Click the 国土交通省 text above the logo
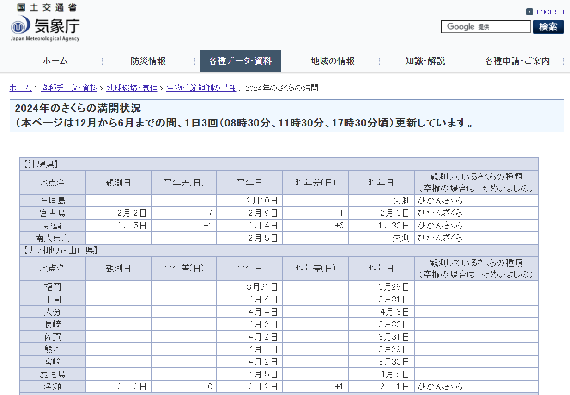The width and height of the screenshot is (570, 395). (x=47, y=7)
